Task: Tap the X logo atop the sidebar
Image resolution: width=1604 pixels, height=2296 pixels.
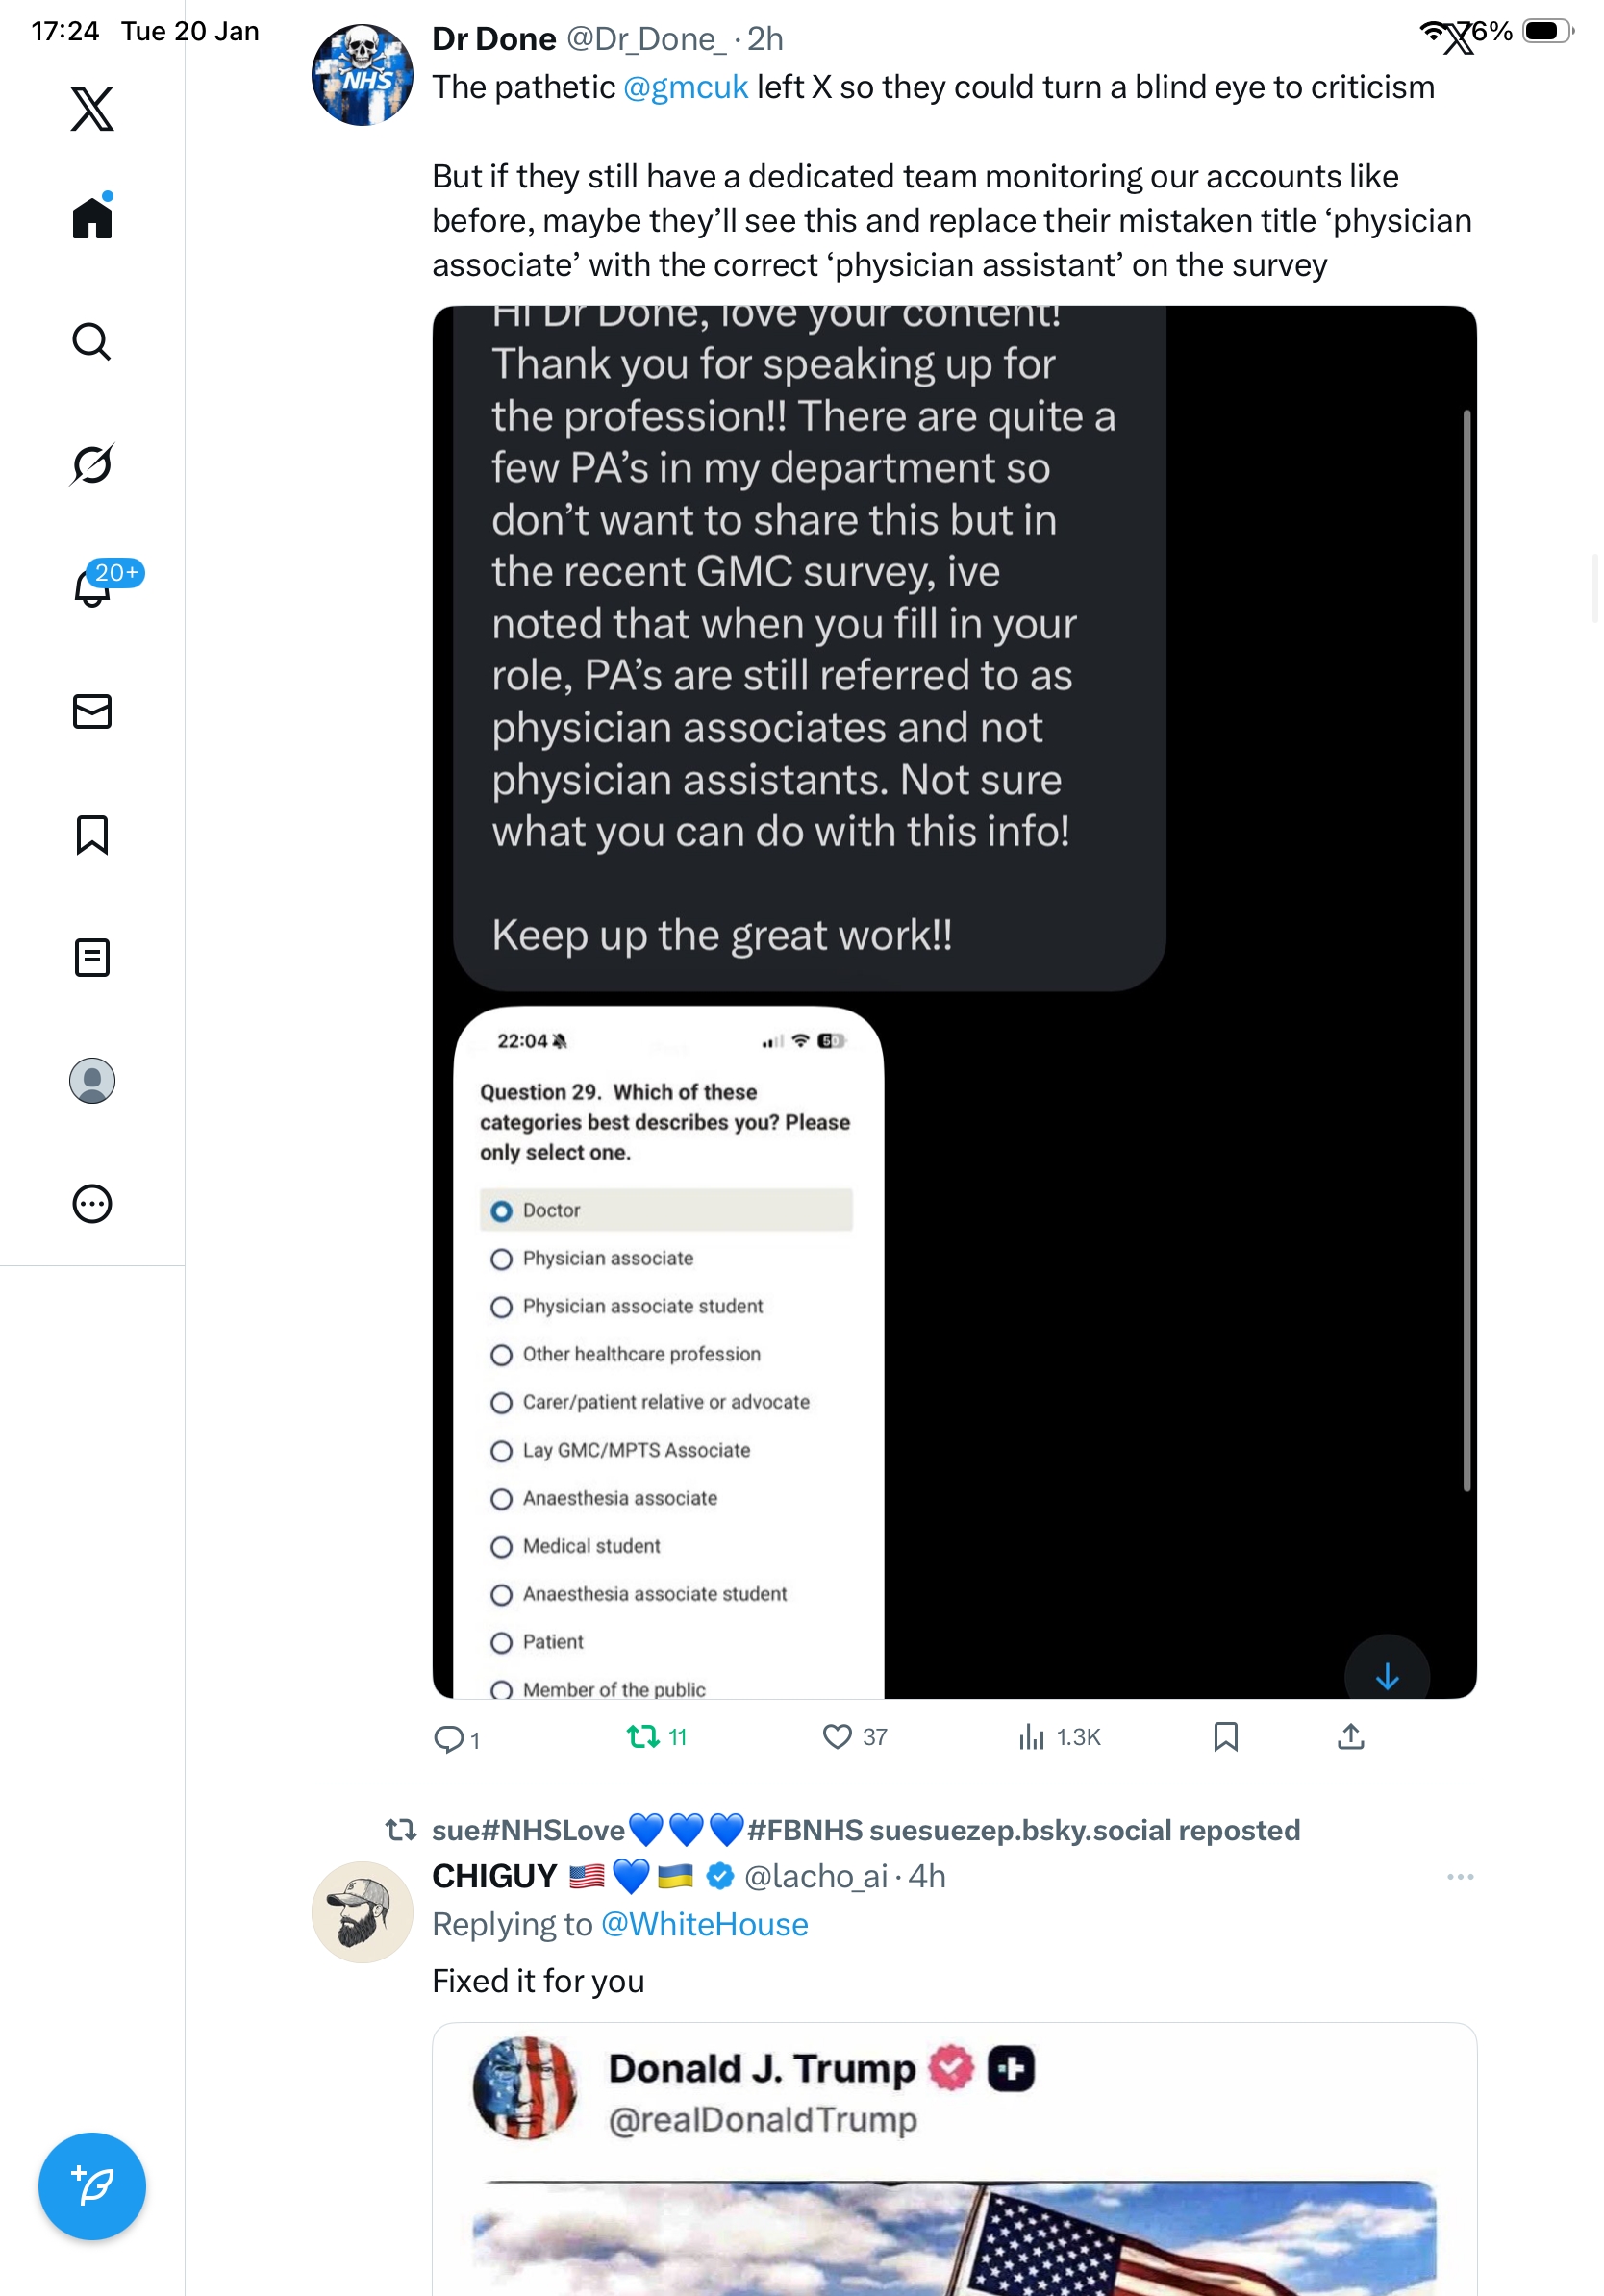Action: pyautogui.click(x=92, y=109)
